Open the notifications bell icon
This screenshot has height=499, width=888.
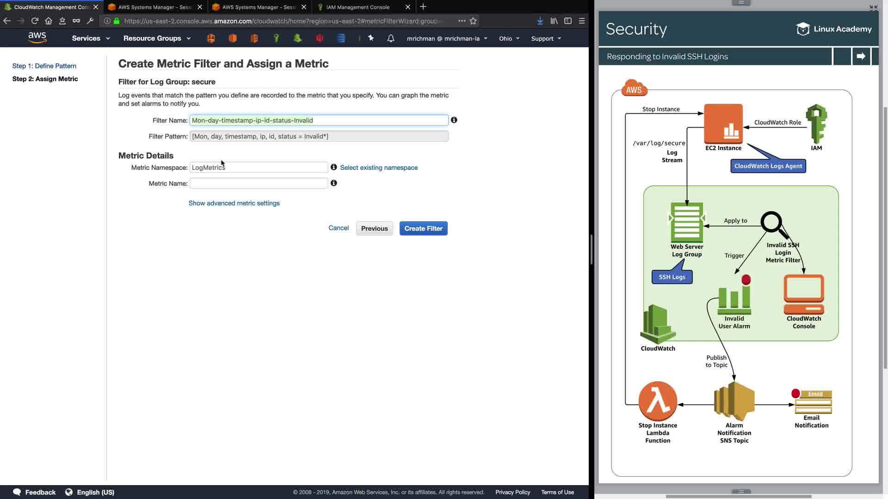(x=391, y=38)
